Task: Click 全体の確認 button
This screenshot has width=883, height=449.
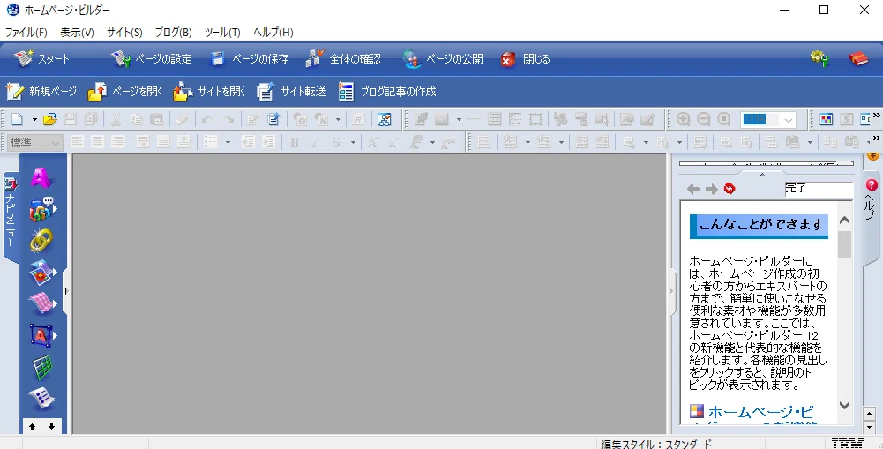Action: (343, 58)
